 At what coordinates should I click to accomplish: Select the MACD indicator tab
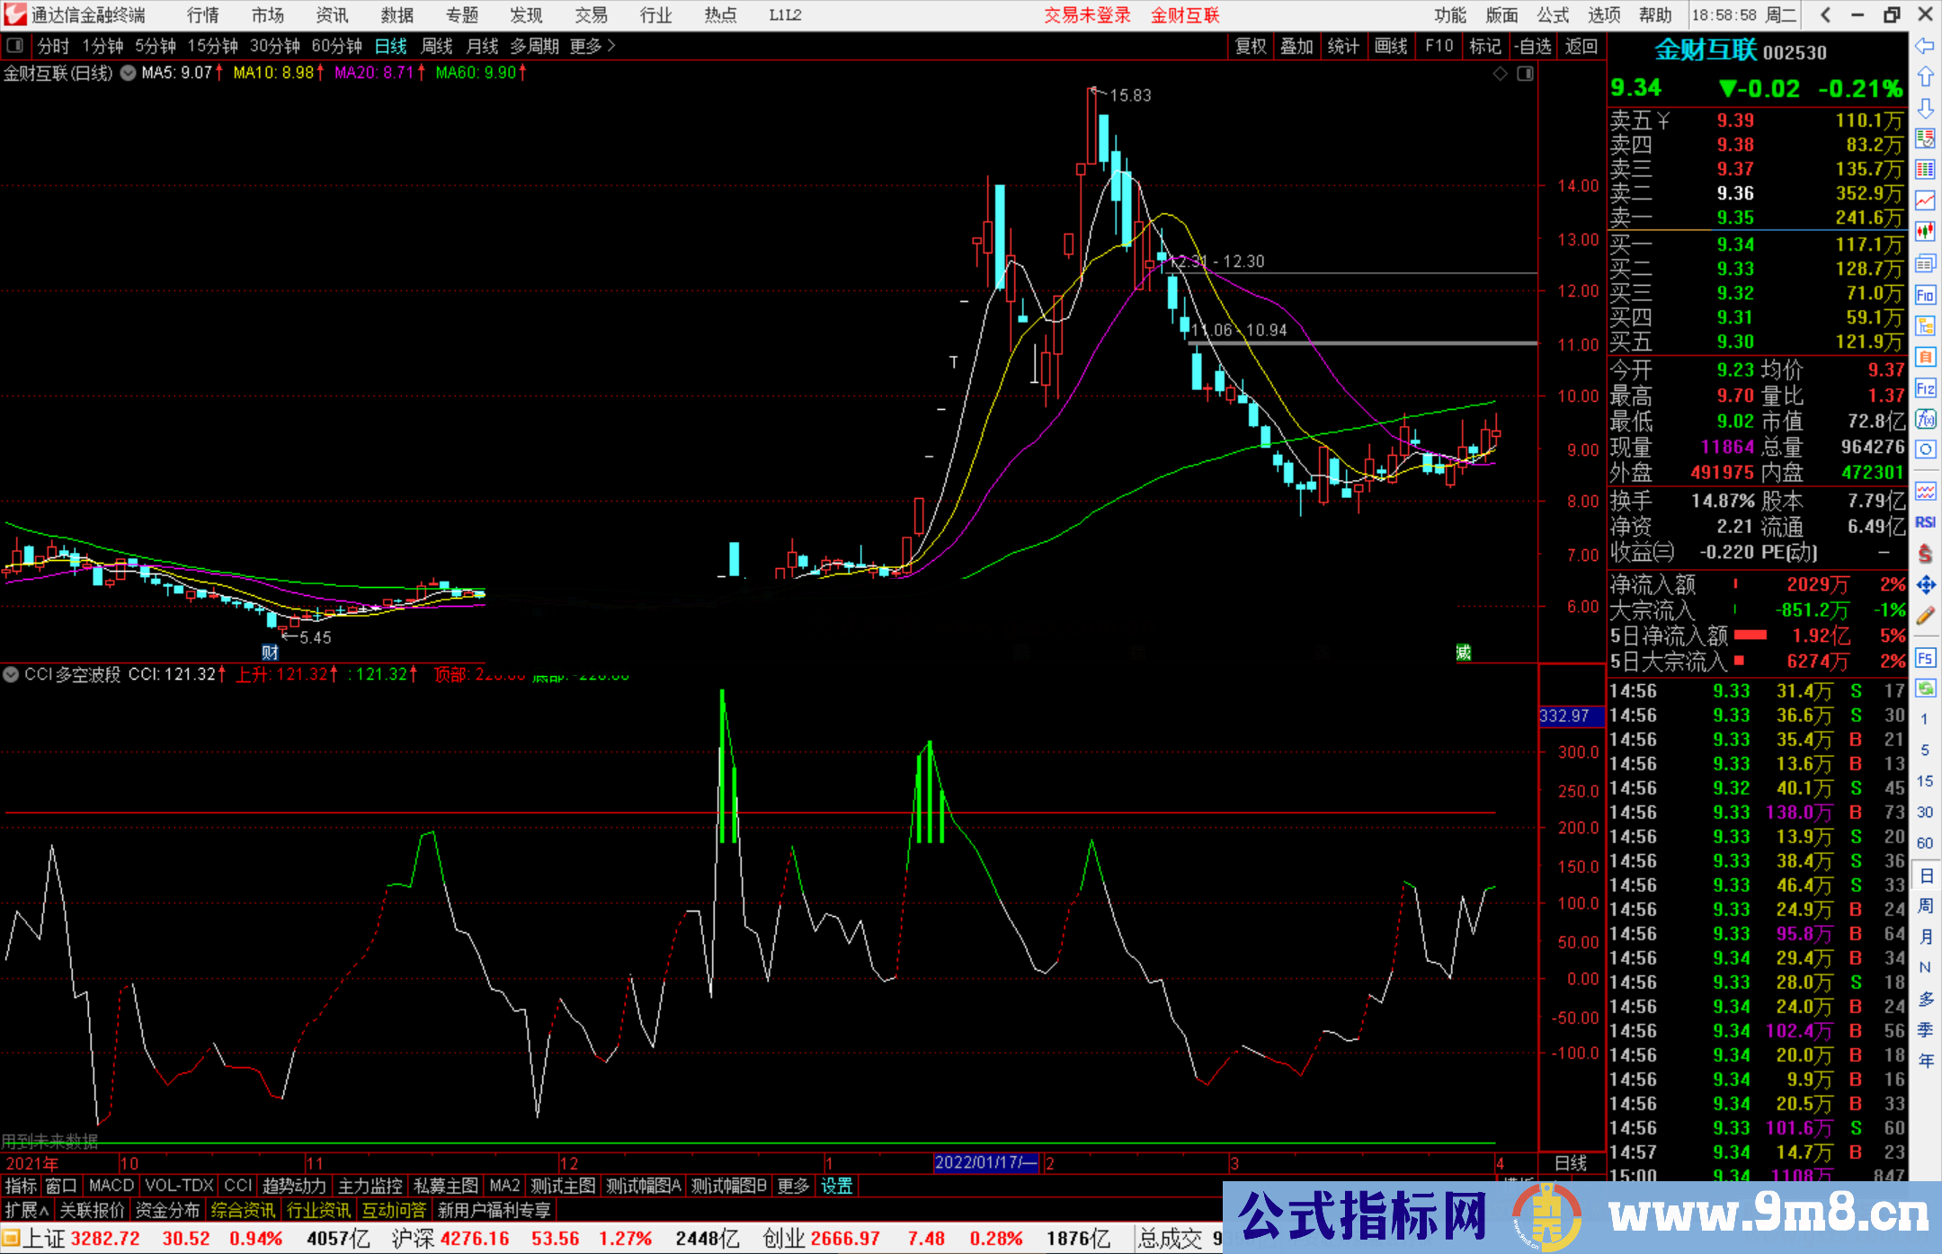click(x=111, y=1186)
